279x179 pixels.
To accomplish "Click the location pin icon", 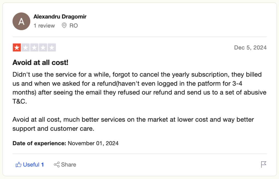I will (x=64, y=26).
